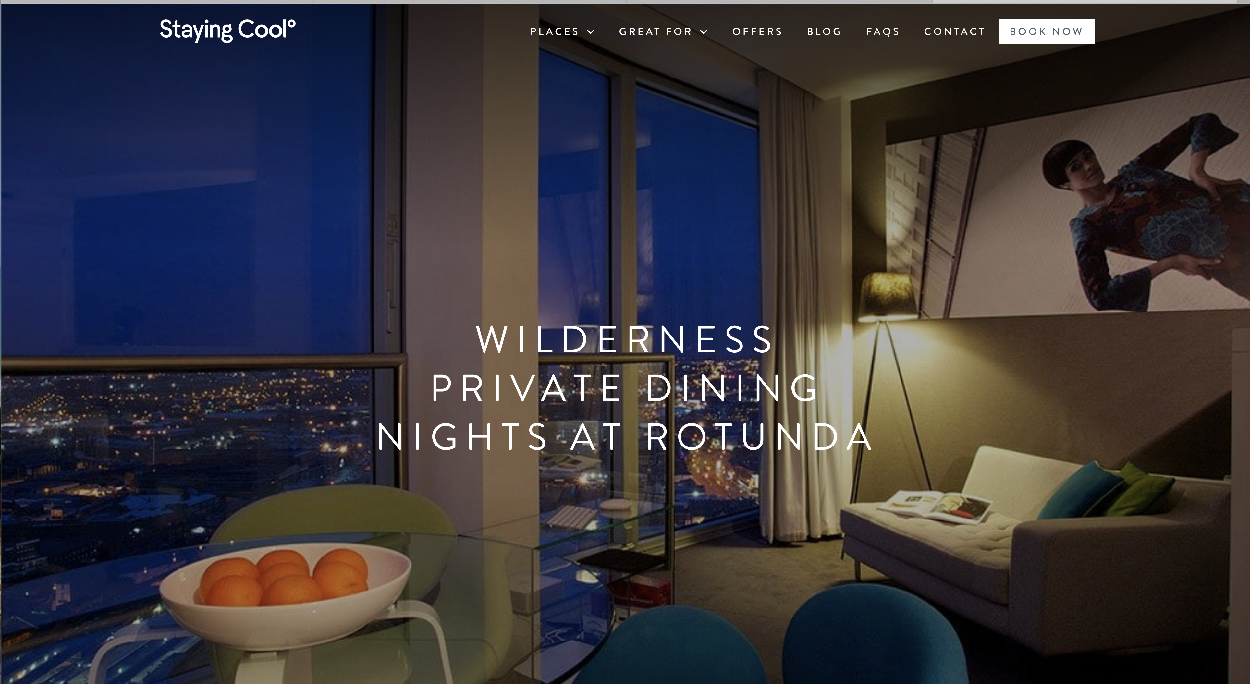
Task: Click the WILDERNESS heading line
Action: (x=625, y=339)
